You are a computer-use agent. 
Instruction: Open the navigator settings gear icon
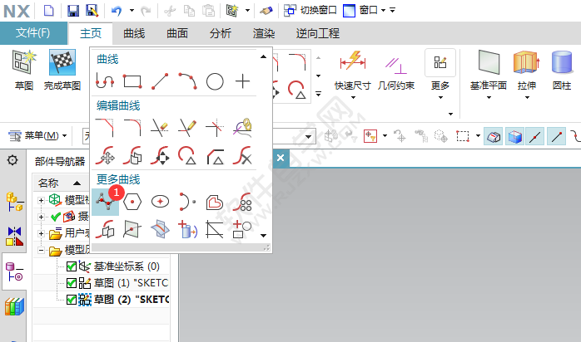tap(12, 160)
